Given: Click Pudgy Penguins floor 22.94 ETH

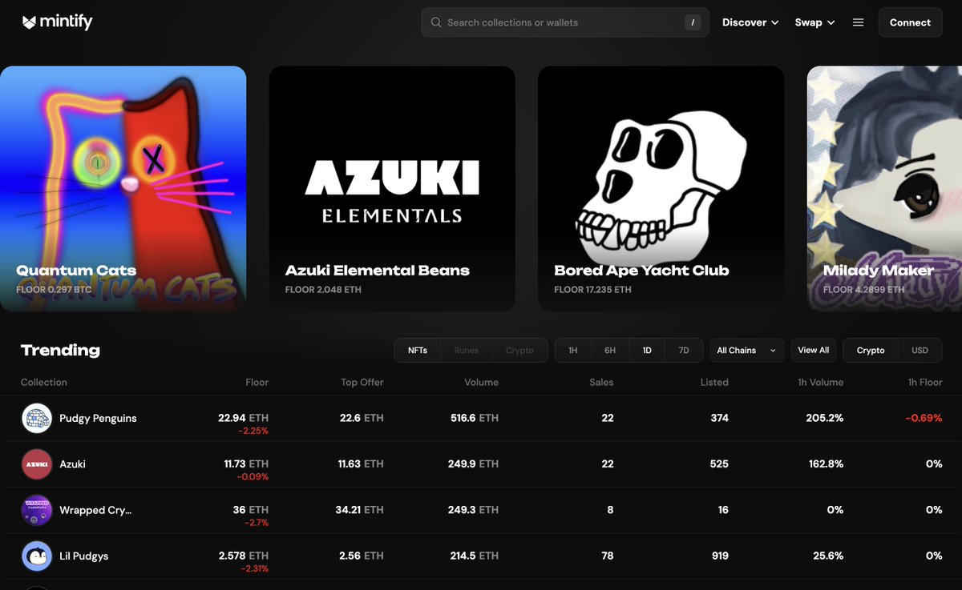Looking at the screenshot, I should click(x=243, y=418).
